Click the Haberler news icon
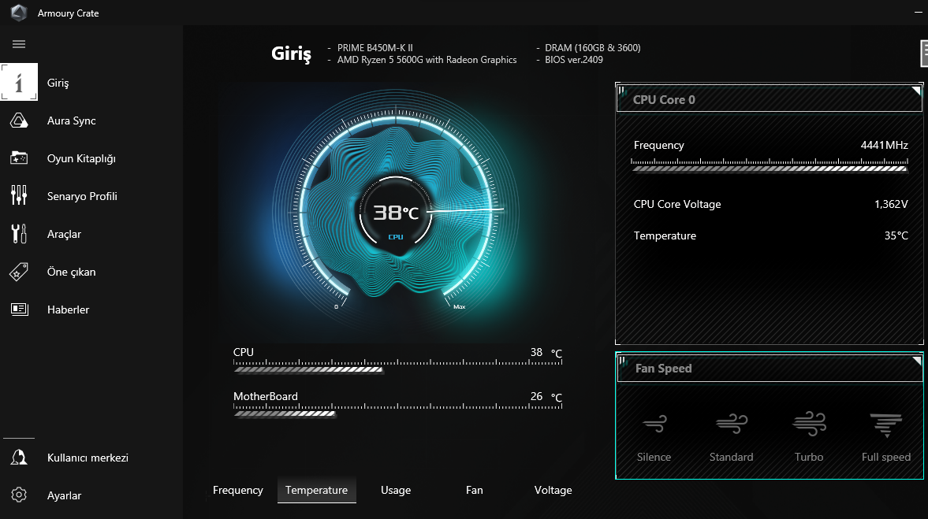928x519 pixels. pyautogui.click(x=19, y=310)
